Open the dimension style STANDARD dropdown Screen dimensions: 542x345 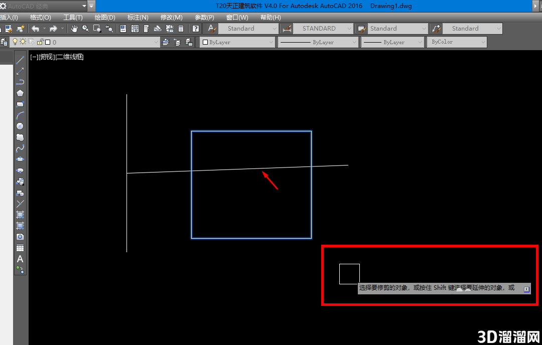click(349, 29)
